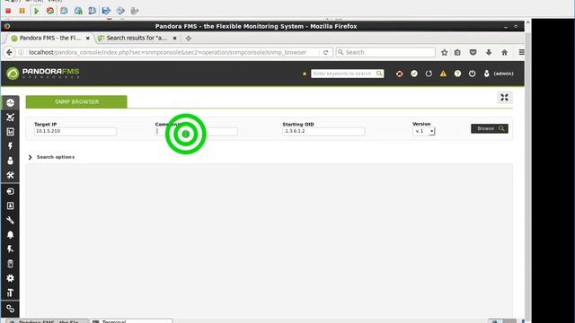This screenshot has width=575, height=323.
Task: Click the restart icon in VM toolbar
Action: pyautogui.click(x=50, y=11)
